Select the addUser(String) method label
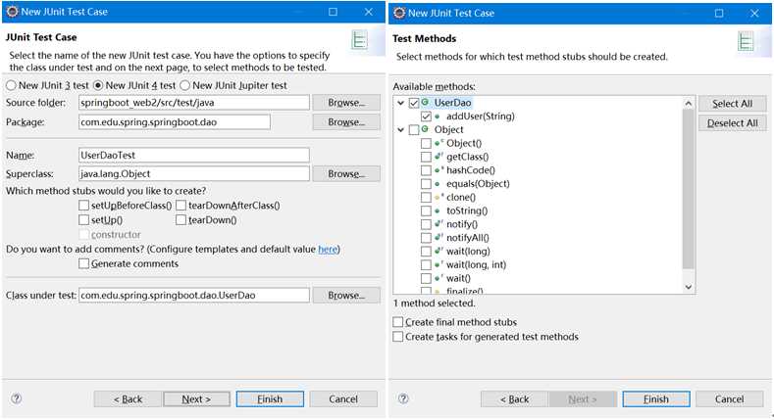 coord(481,117)
